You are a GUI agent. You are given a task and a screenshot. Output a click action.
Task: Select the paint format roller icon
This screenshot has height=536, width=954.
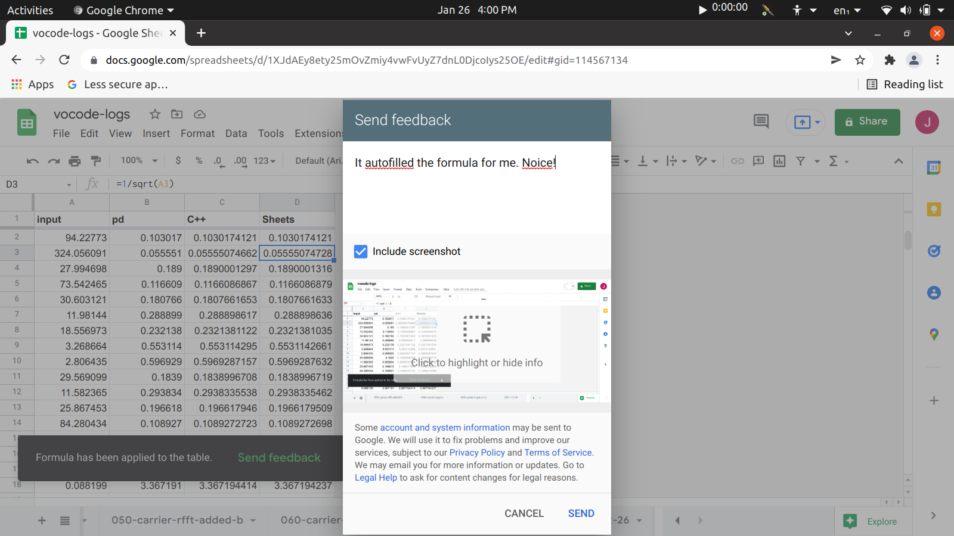click(x=95, y=161)
